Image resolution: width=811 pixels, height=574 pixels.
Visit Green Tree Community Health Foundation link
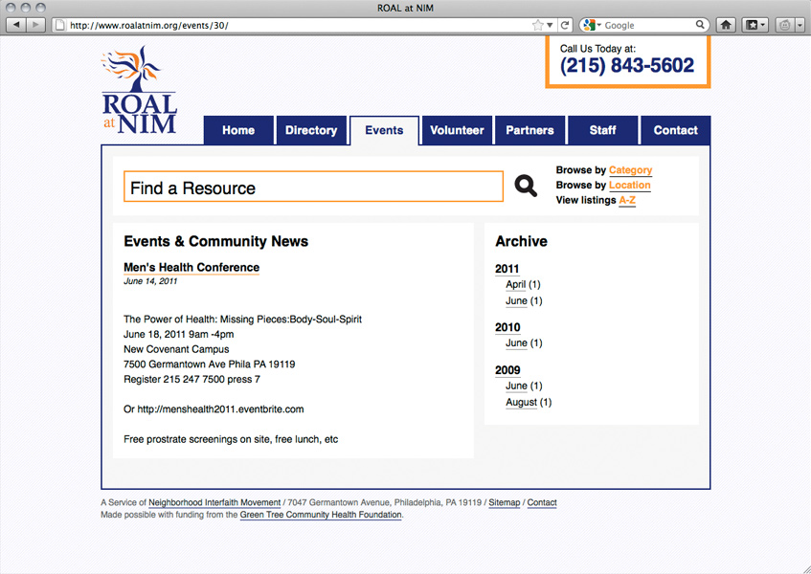(x=321, y=515)
